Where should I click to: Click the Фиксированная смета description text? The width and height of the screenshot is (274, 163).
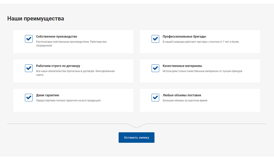click(75, 73)
